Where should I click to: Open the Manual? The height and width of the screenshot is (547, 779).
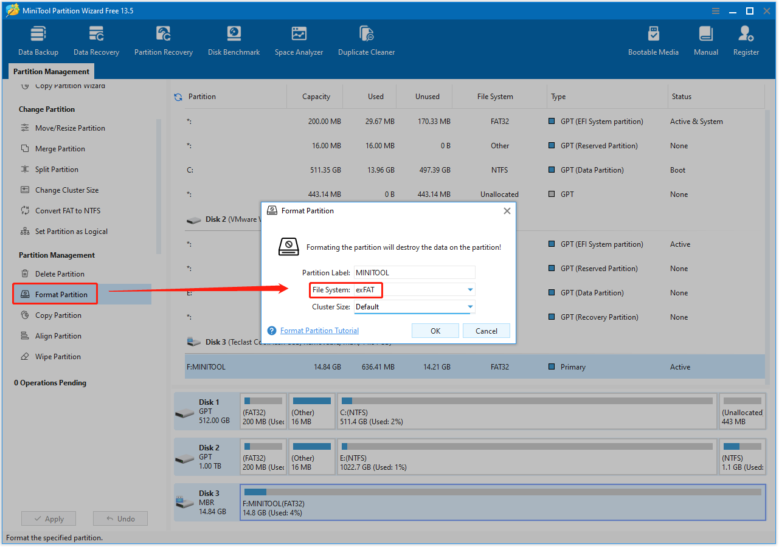tap(705, 39)
